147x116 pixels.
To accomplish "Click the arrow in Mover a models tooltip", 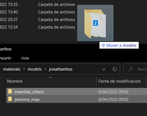I will (x=103, y=45).
